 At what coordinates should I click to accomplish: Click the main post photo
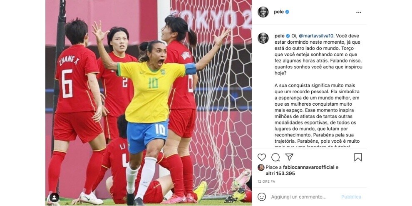pyautogui.click(x=149, y=103)
